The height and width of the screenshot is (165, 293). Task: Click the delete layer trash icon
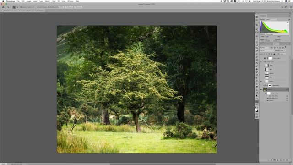tap(287, 160)
